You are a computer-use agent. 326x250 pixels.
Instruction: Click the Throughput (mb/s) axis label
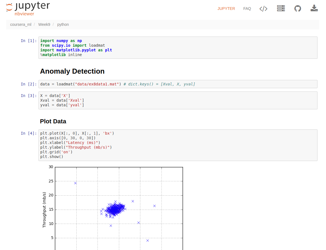[x=44, y=210]
